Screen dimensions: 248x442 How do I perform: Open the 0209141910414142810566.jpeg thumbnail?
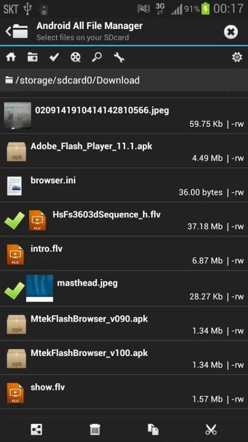(x=18, y=115)
